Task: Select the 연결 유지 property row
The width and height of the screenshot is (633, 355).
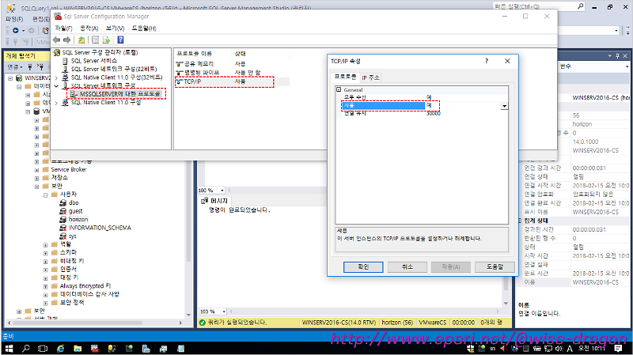Action: 422,113
